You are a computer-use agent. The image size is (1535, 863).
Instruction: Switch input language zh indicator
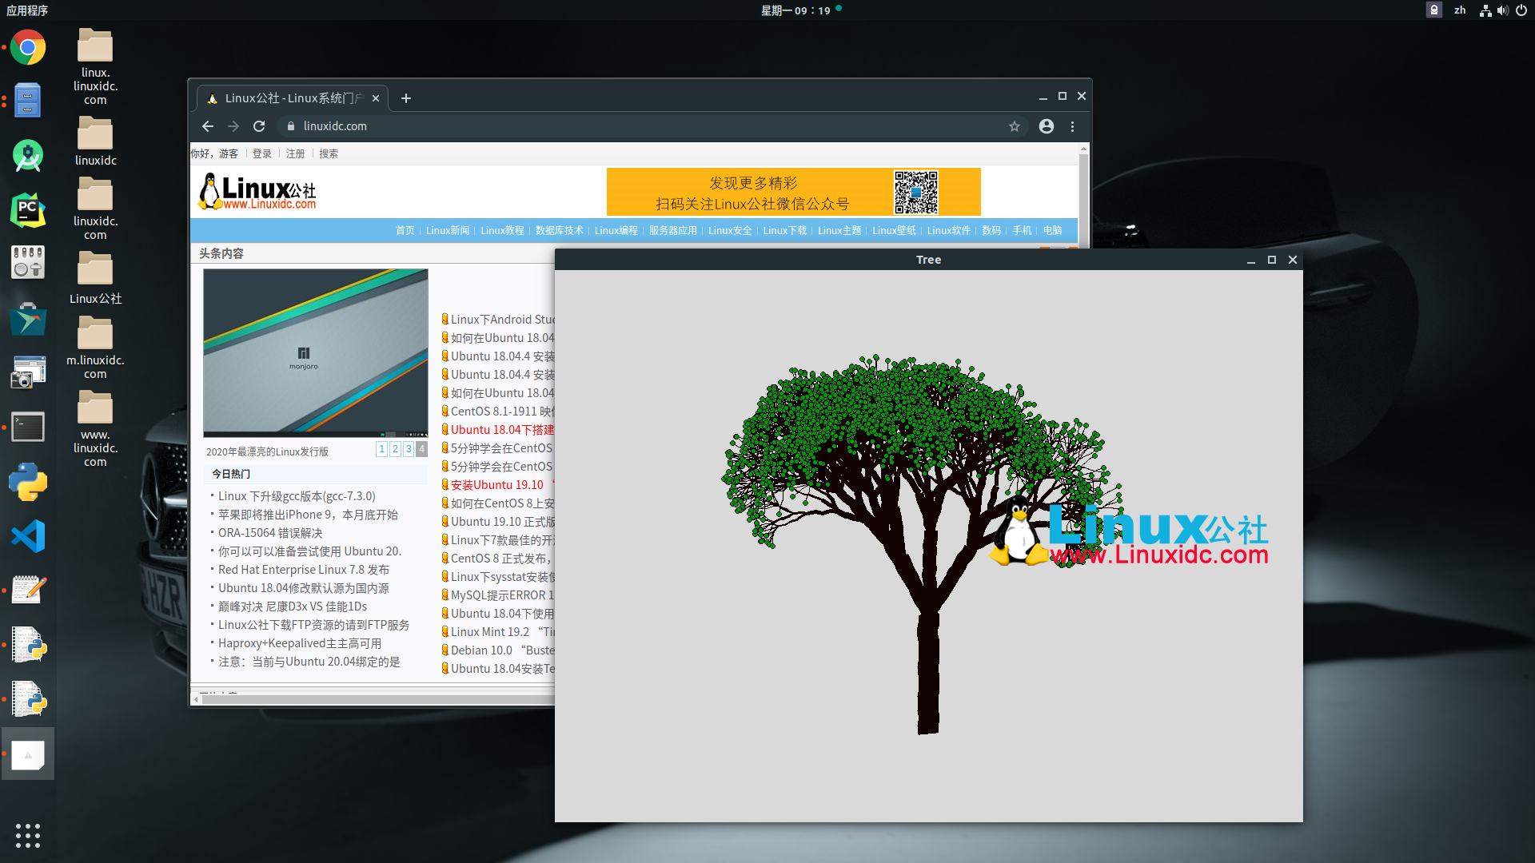1460,10
